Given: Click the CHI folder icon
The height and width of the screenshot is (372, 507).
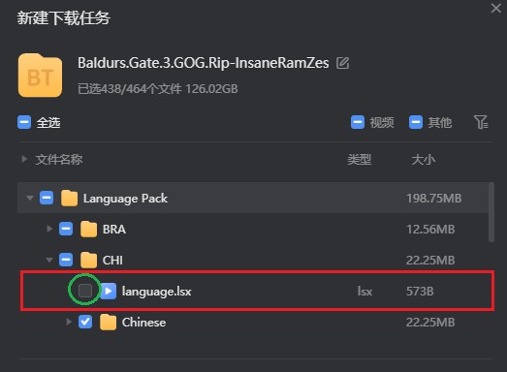Looking at the screenshot, I should click(x=88, y=260).
